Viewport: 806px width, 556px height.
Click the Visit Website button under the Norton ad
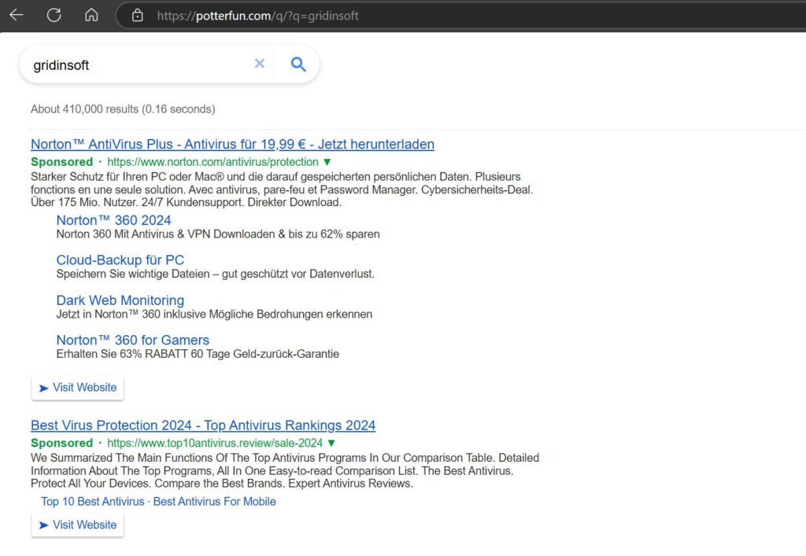(77, 388)
